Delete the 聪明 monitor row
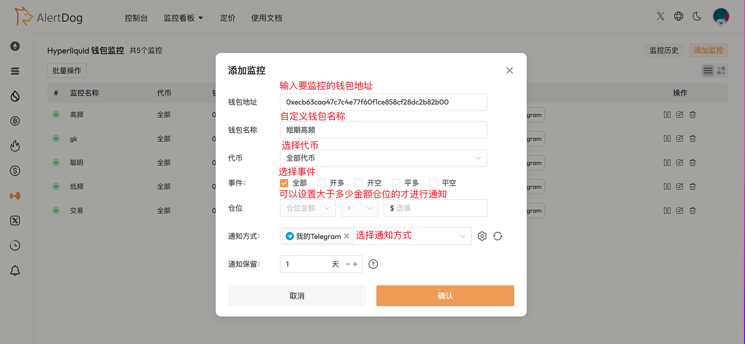 click(x=693, y=162)
